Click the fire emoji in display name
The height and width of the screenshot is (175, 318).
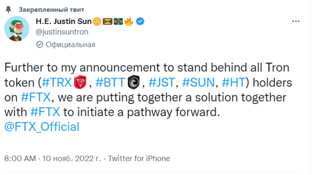[x=129, y=22]
